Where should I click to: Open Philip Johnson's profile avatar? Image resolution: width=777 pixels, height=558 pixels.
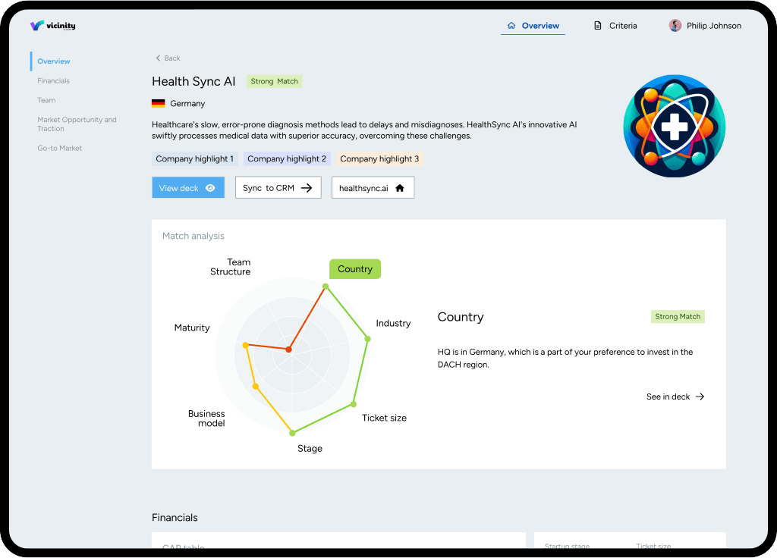click(675, 26)
